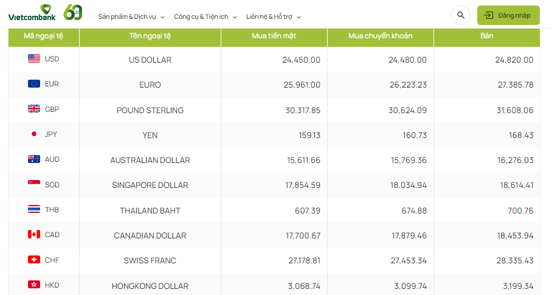Click the United Kingdom flag icon
Image resolution: width=552 pixels, height=295 pixels.
(34, 109)
